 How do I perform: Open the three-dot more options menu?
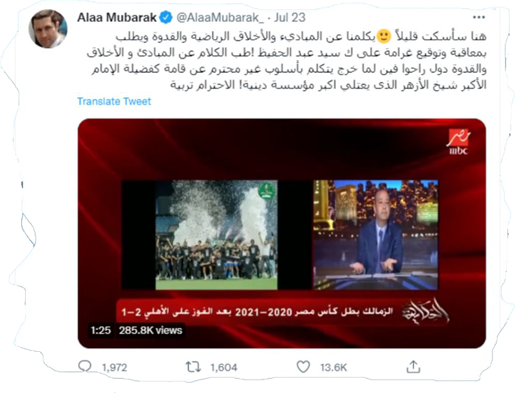[478, 17]
